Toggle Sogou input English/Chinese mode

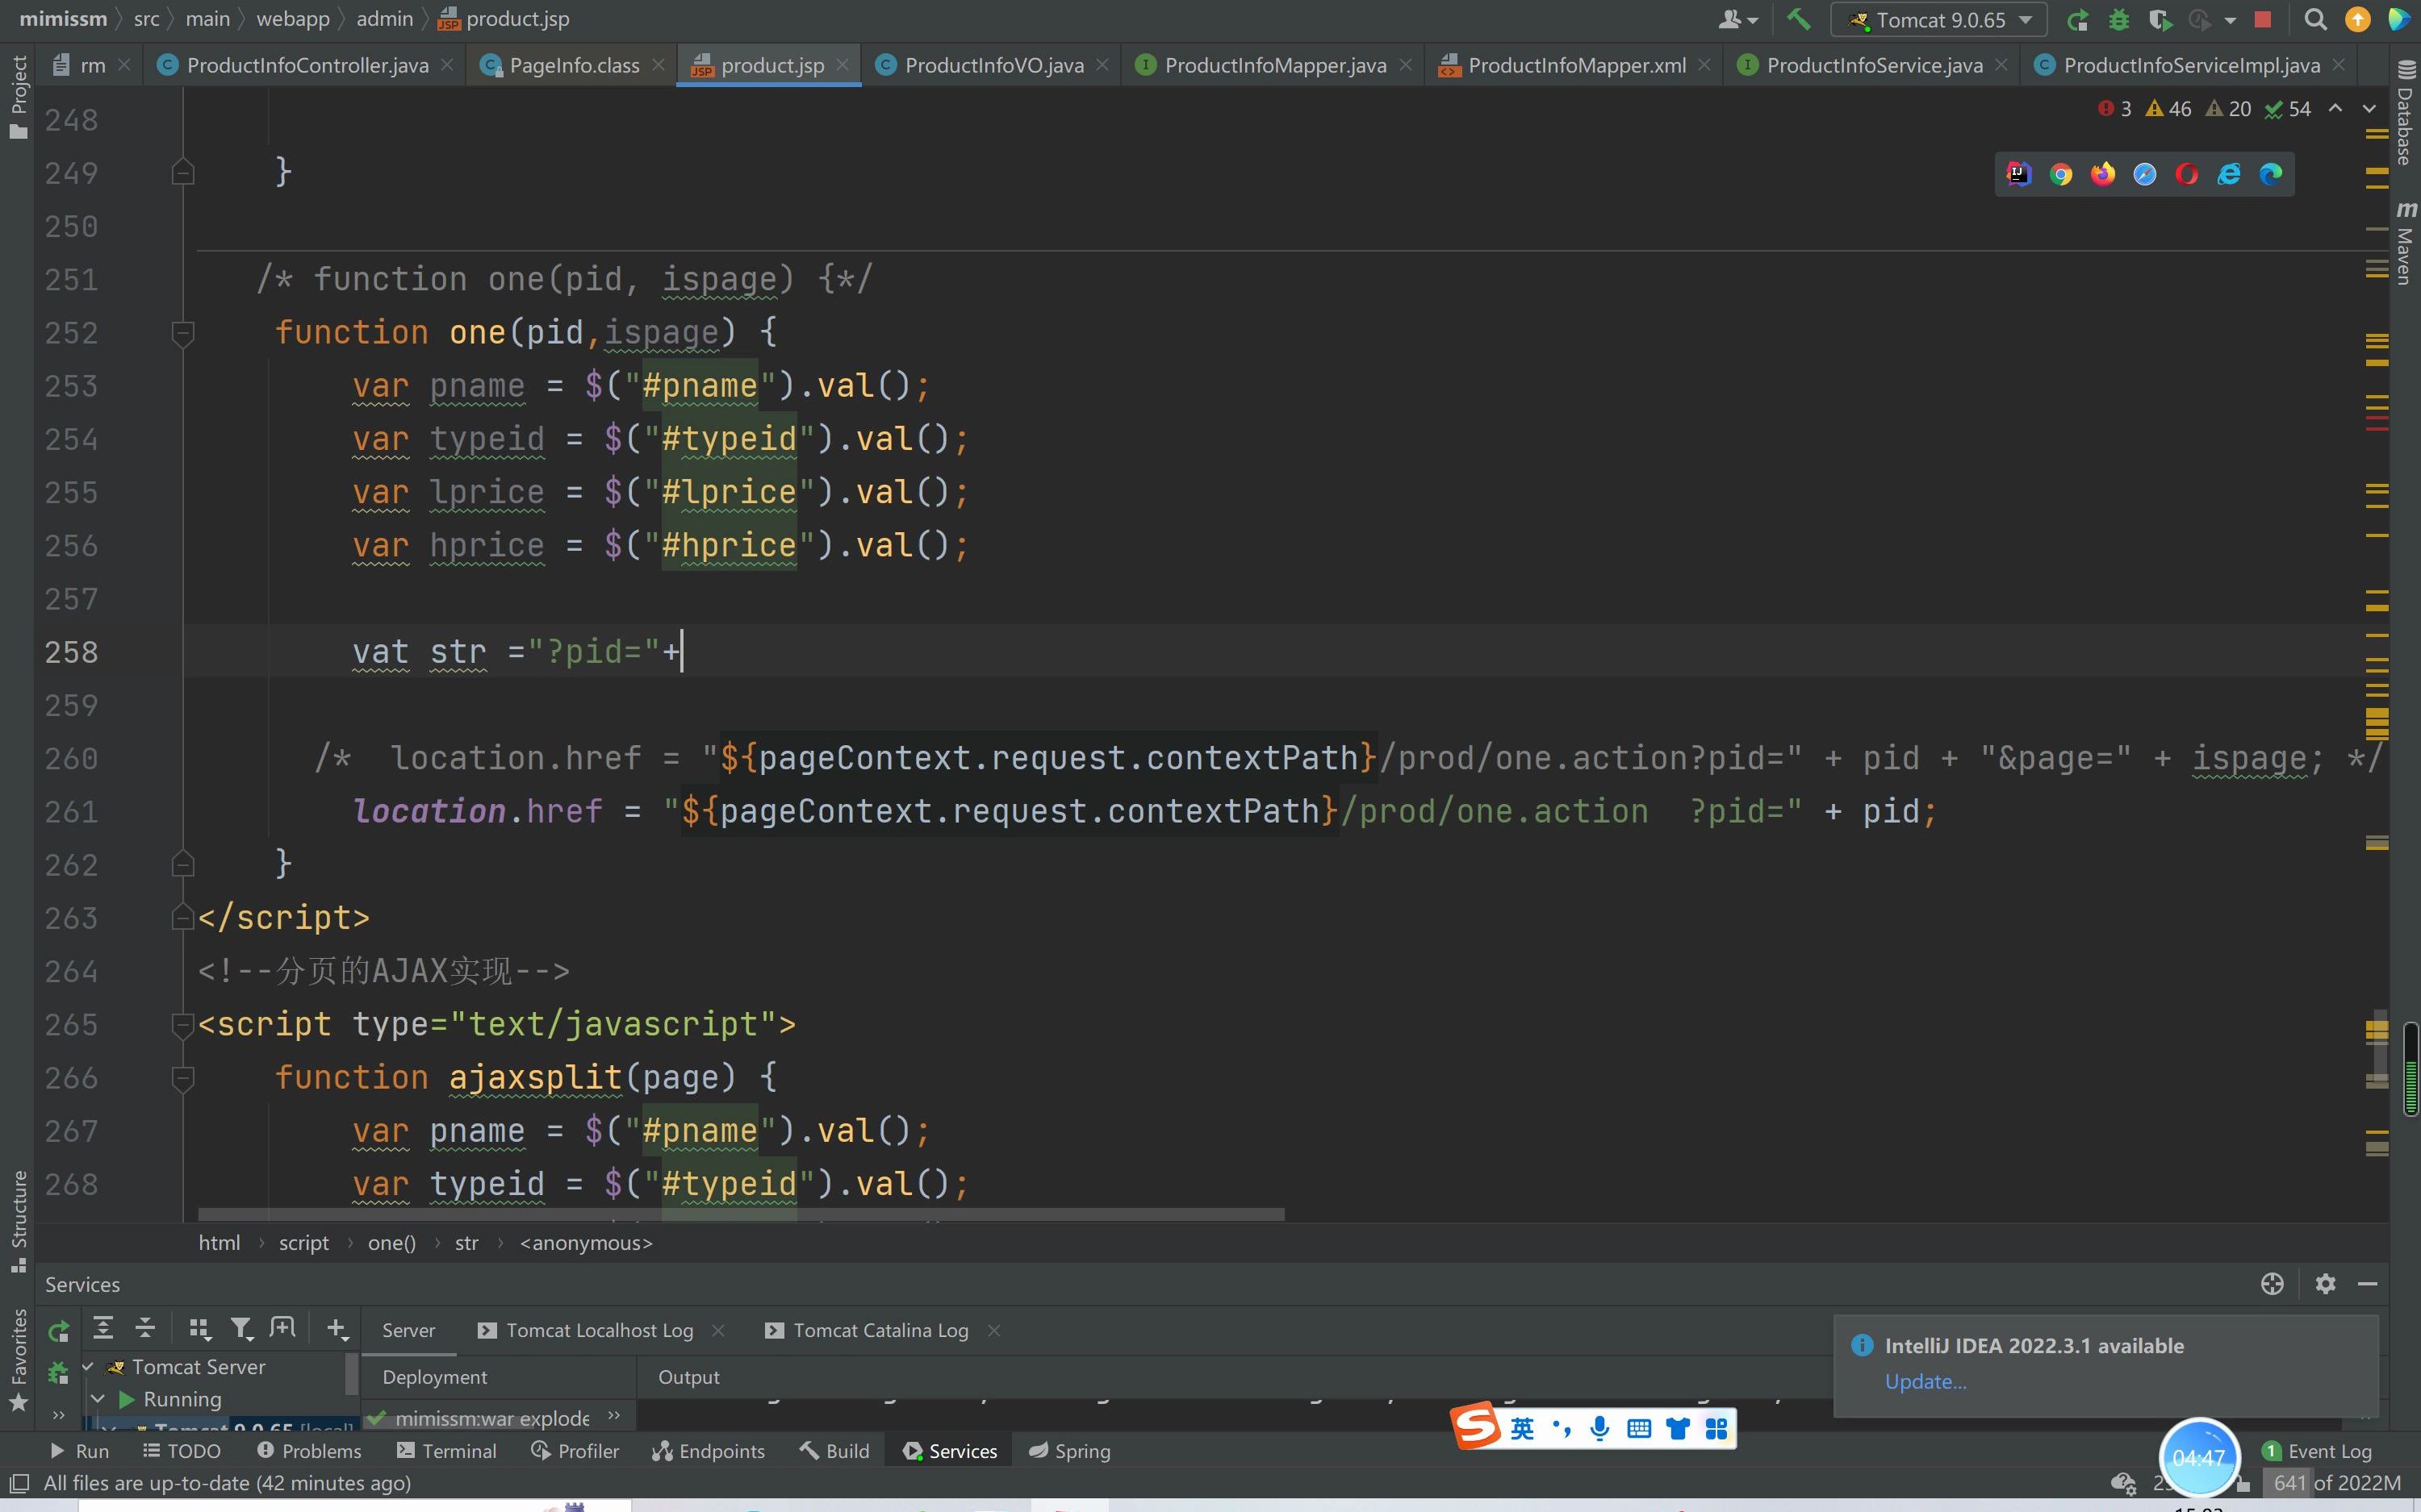point(1522,1428)
